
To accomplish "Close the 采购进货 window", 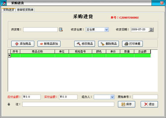I will (162, 3).
